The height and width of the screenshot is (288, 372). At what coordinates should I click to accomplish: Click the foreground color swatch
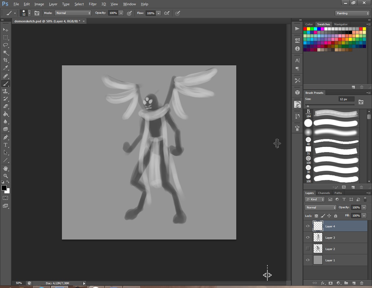4,188
